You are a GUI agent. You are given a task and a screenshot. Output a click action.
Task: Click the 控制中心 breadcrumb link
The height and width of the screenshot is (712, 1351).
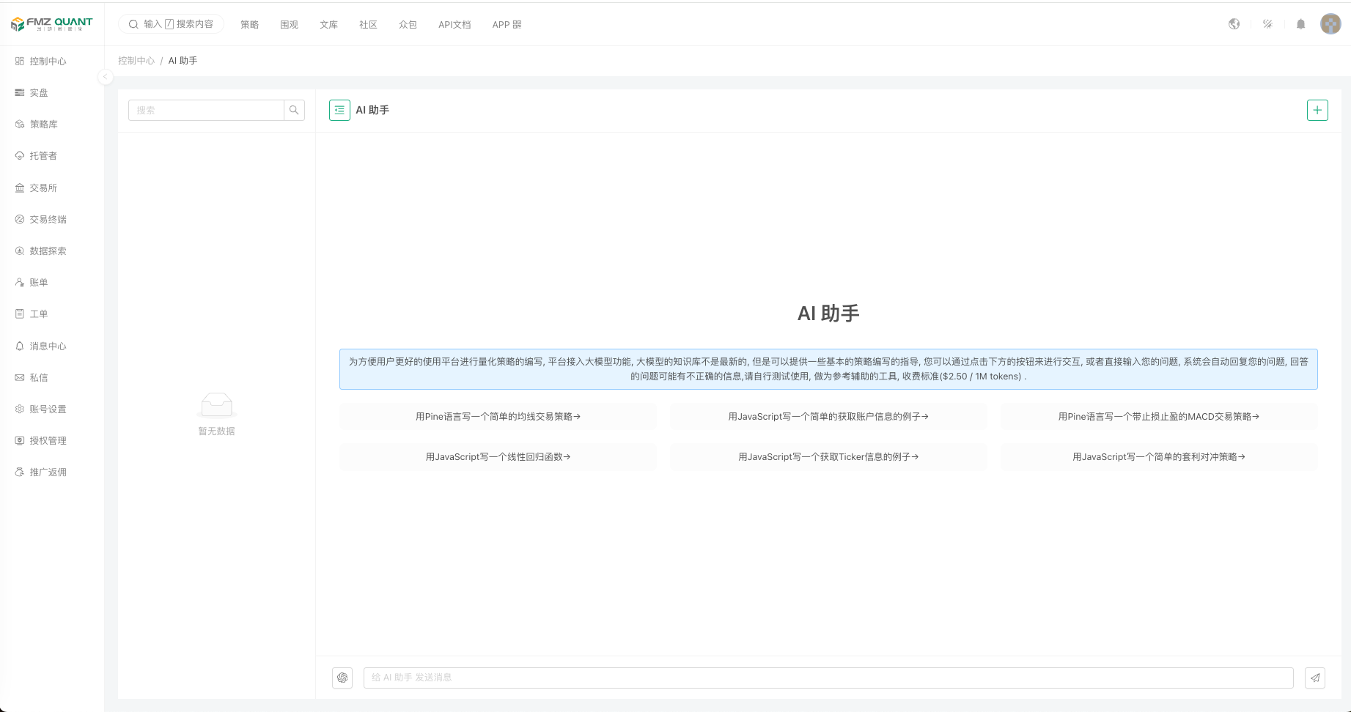pyautogui.click(x=136, y=61)
